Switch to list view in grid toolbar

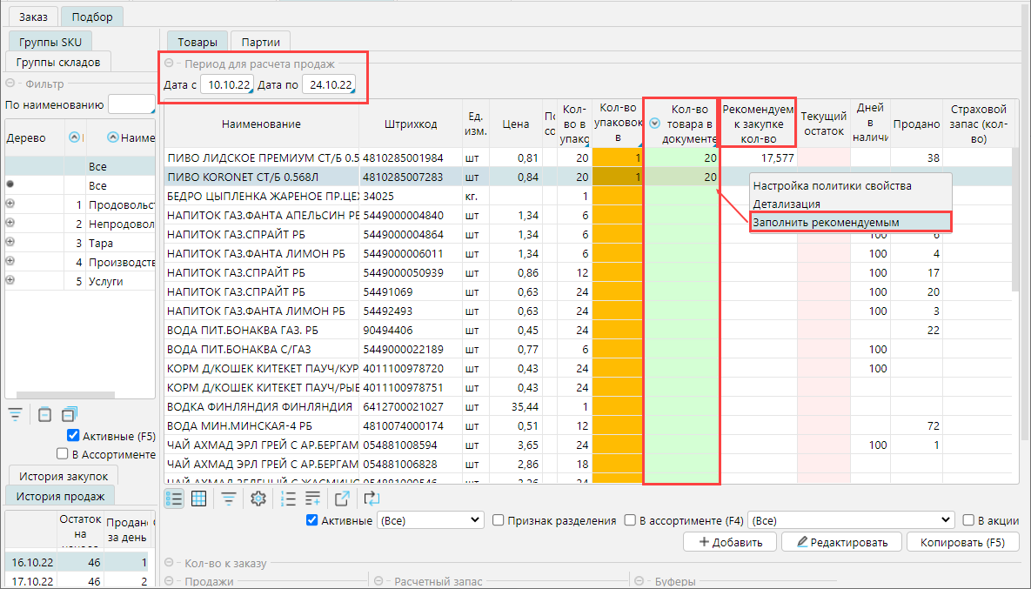(x=175, y=499)
